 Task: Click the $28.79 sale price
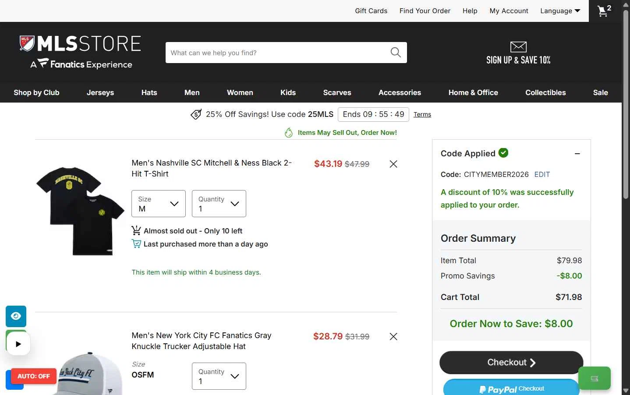click(328, 336)
